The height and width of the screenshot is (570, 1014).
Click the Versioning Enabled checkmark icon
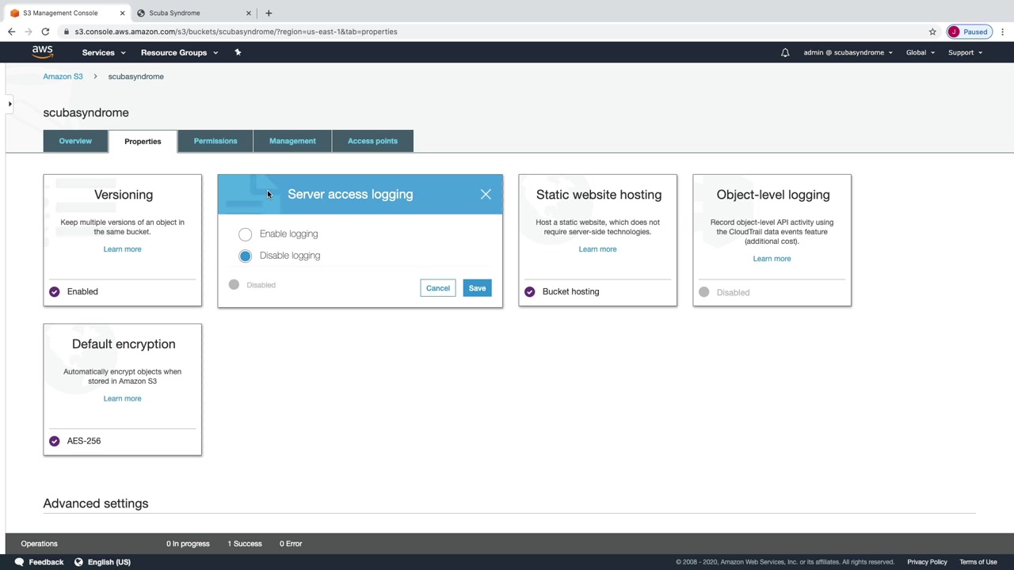pyautogui.click(x=55, y=291)
